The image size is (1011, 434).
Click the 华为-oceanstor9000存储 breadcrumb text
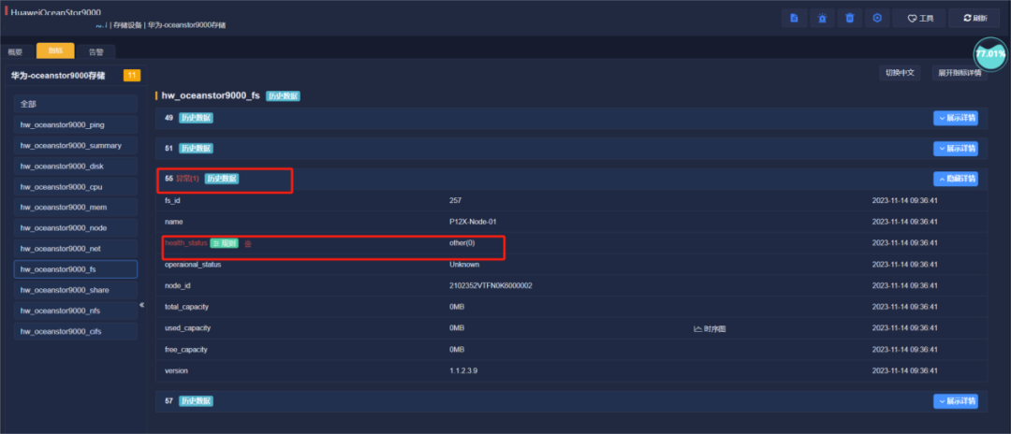(186, 25)
